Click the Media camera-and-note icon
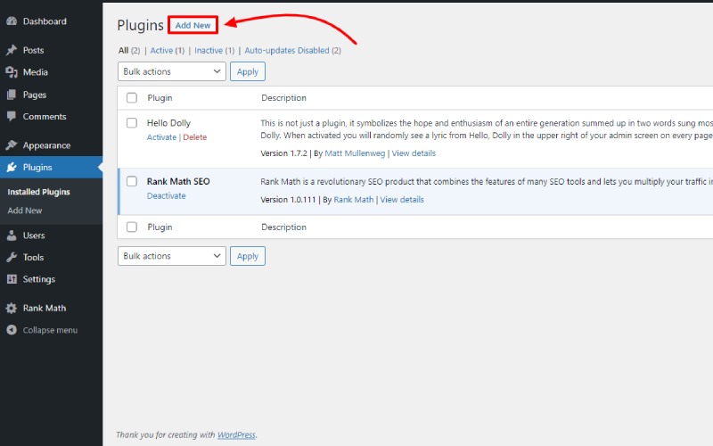This screenshot has height=446, width=713. click(x=12, y=72)
